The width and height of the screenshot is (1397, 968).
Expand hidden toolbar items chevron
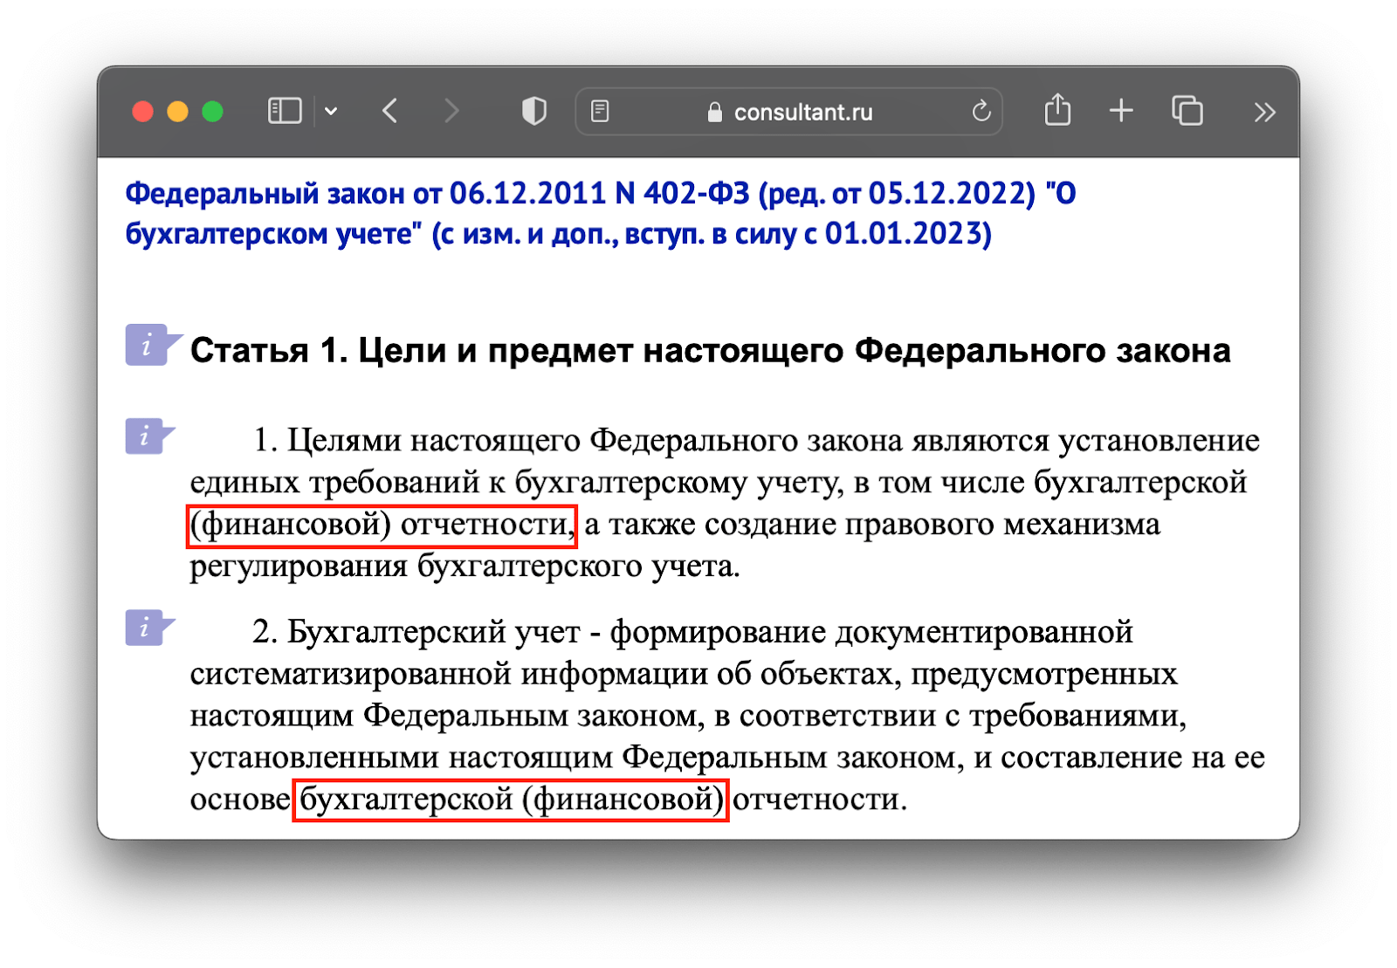pos(1264,112)
